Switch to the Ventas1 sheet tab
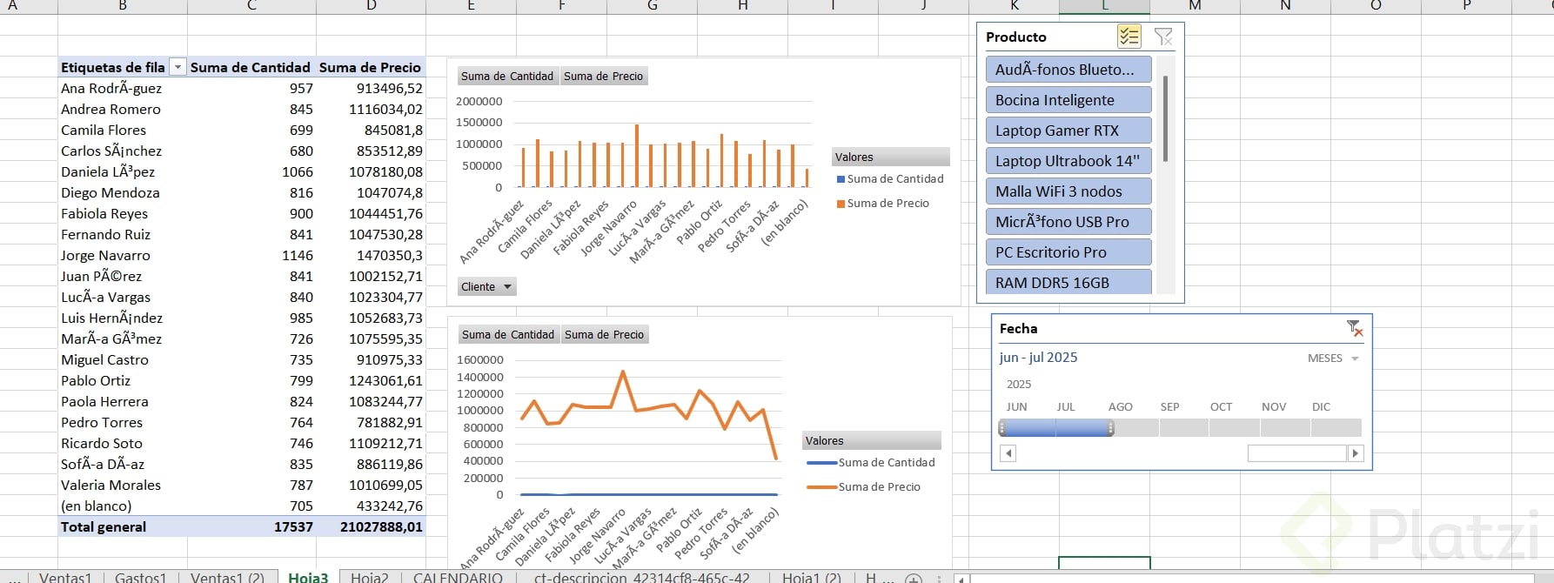The image size is (1554, 583). pos(65,577)
